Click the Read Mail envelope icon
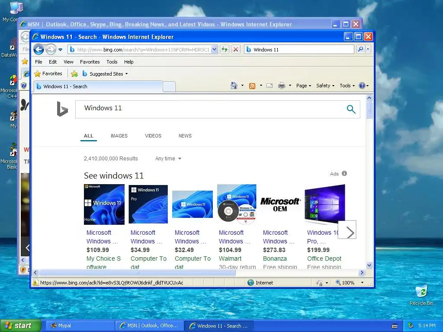 [270, 86]
